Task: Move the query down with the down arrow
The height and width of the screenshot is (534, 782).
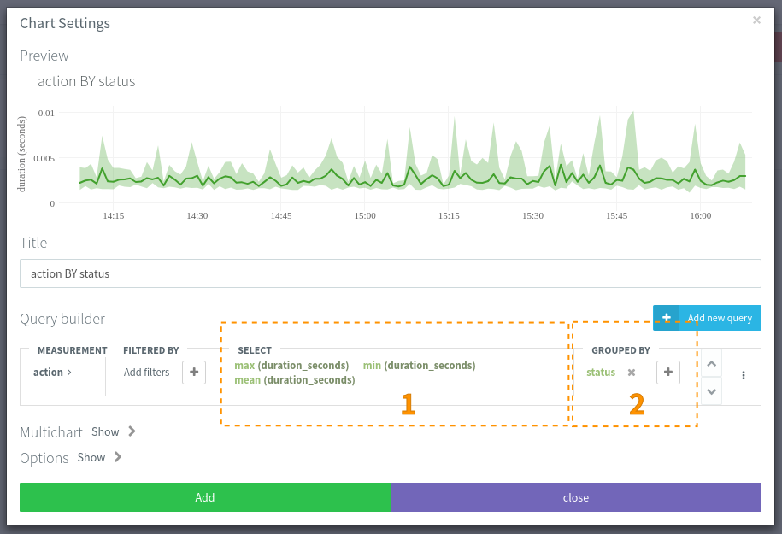Action: point(710,390)
